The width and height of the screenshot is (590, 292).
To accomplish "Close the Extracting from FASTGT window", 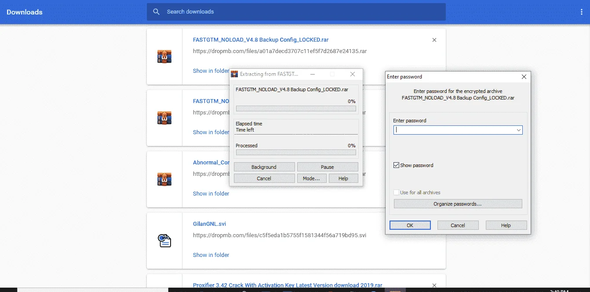I will pos(353,74).
